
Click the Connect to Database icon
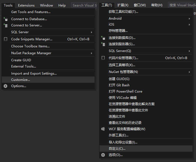pos(5,19)
